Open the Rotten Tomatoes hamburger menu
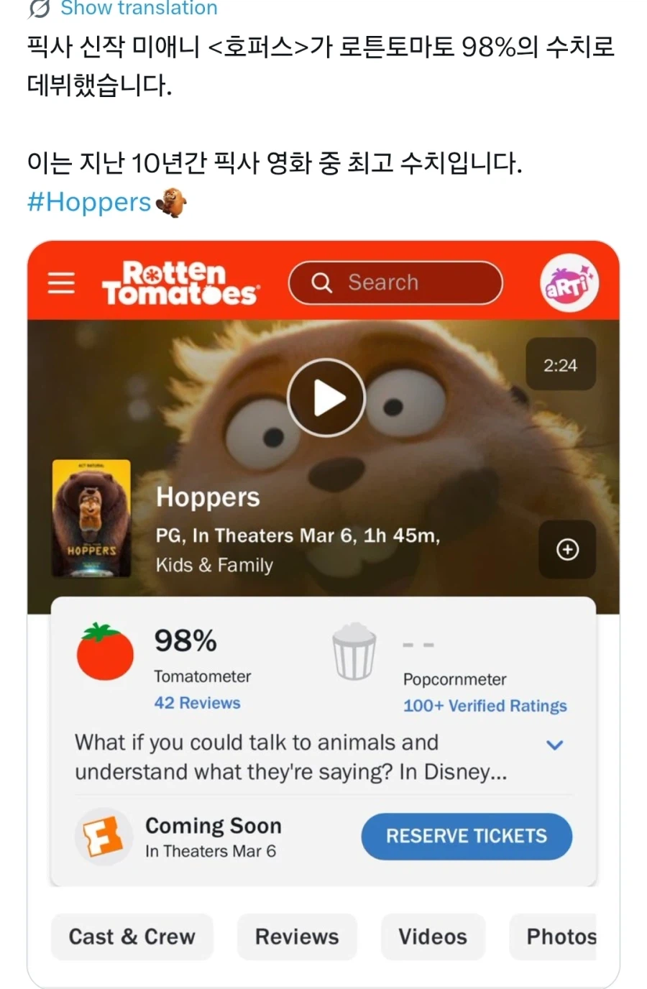Screen dimensions: 647x989 pos(61,282)
